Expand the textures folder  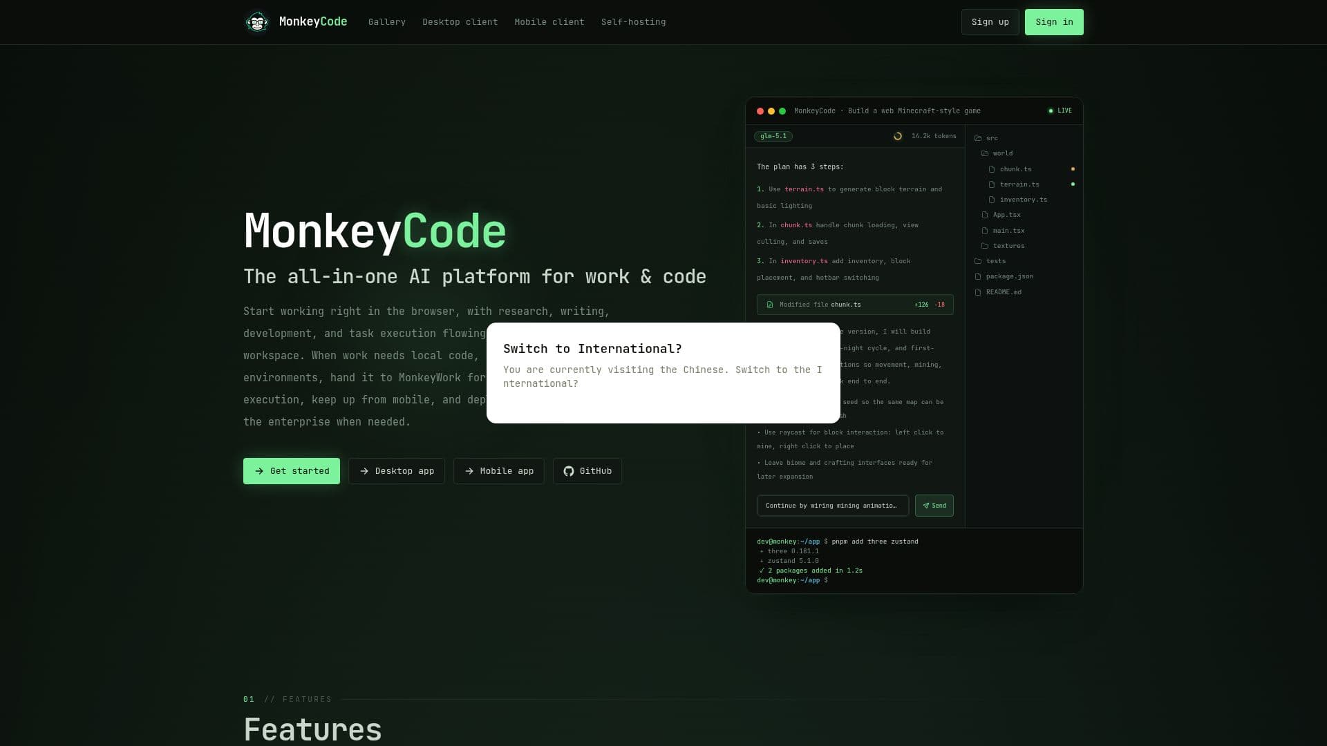[1003, 246]
